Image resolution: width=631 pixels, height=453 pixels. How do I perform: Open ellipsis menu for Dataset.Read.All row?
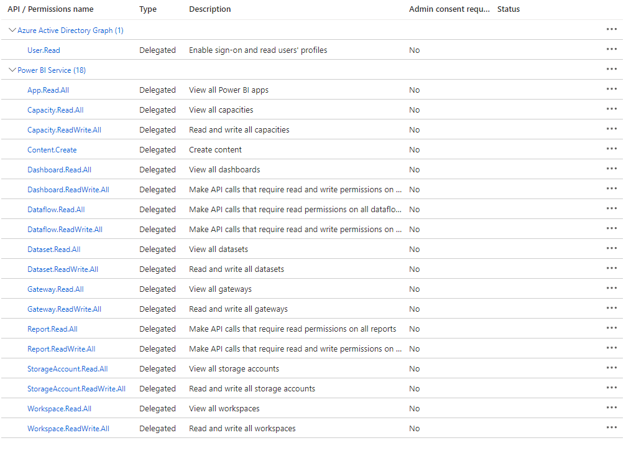[611, 248]
